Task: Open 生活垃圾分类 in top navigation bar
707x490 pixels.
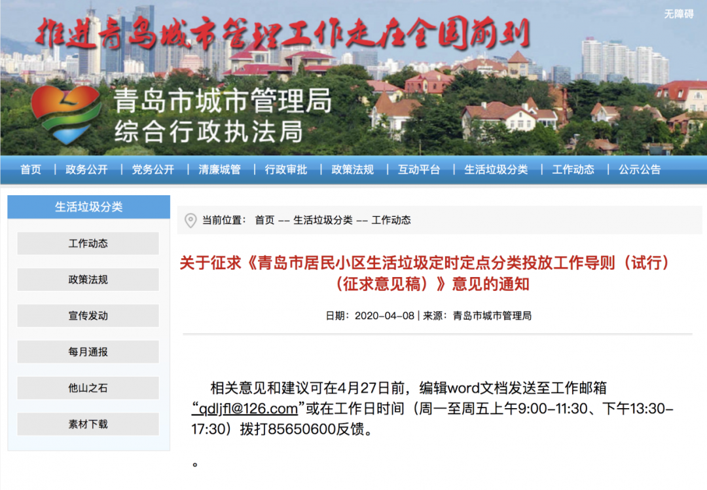Action: pyautogui.click(x=496, y=170)
